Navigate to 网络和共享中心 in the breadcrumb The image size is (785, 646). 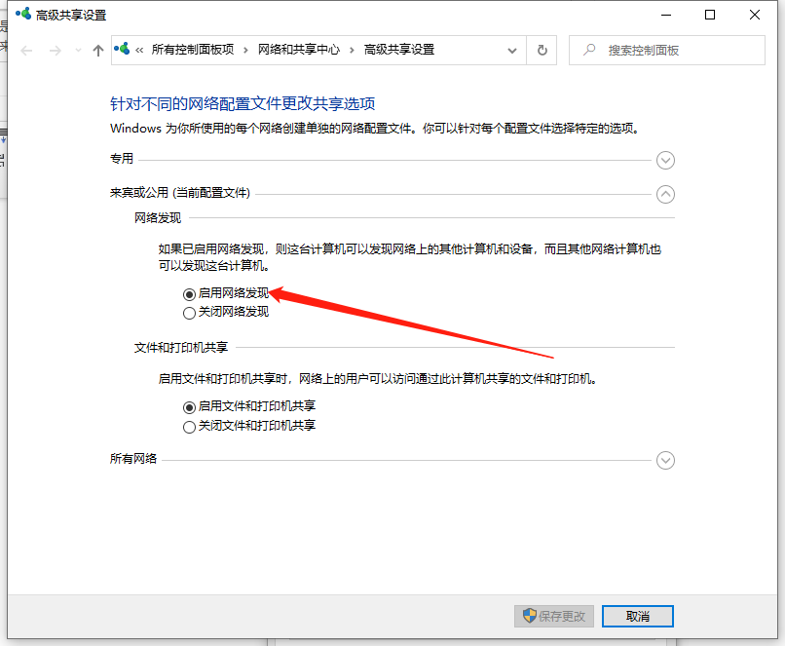pyautogui.click(x=298, y=50)
